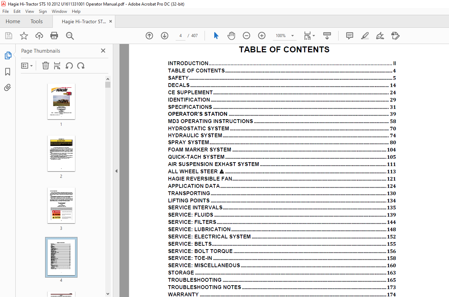
Task: Delete selected page with trash icon
Action: 45,65
